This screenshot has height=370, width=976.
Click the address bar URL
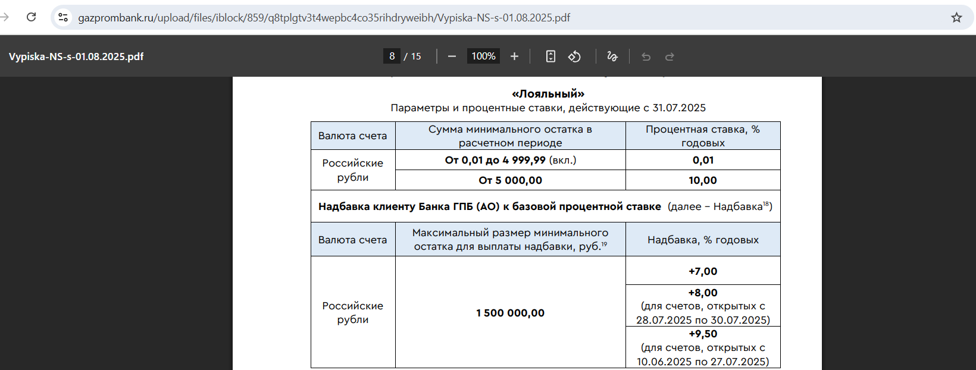pyautogui.click(x=324, y=18)
